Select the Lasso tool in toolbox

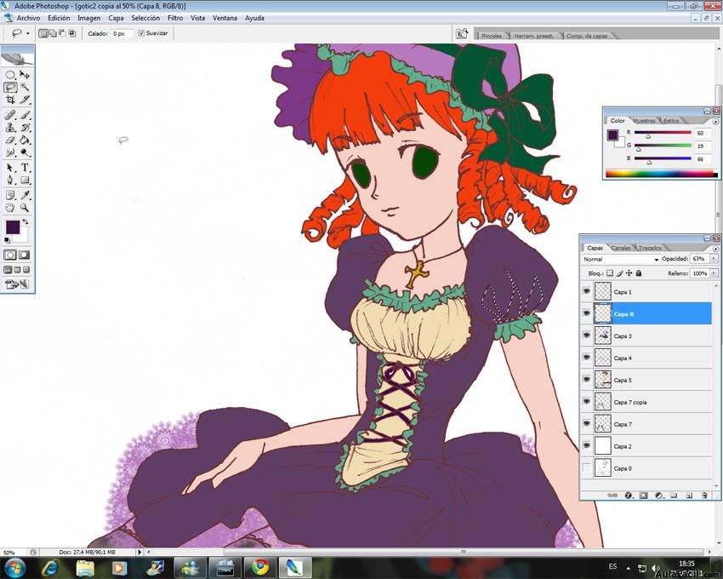pos(10,87)
